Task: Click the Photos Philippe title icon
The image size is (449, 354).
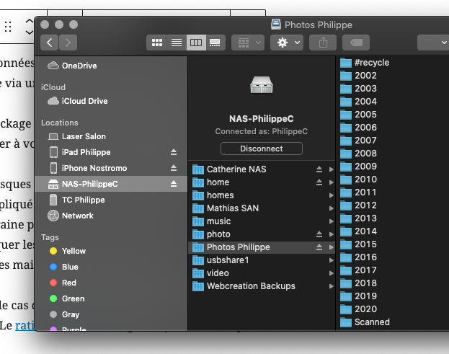Action: (x=276, y=25)
